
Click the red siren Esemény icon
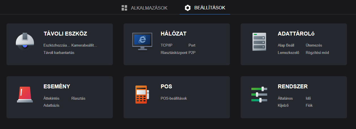(x=25, y=94)
